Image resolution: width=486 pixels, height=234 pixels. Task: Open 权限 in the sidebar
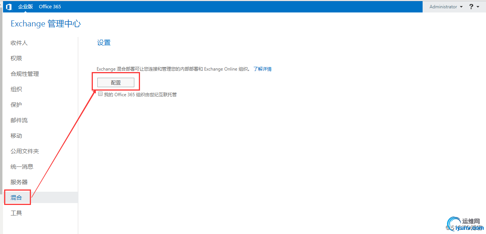[x=16, y=58]
